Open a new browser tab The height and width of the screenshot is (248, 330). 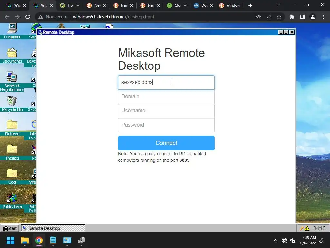(250, 5)
